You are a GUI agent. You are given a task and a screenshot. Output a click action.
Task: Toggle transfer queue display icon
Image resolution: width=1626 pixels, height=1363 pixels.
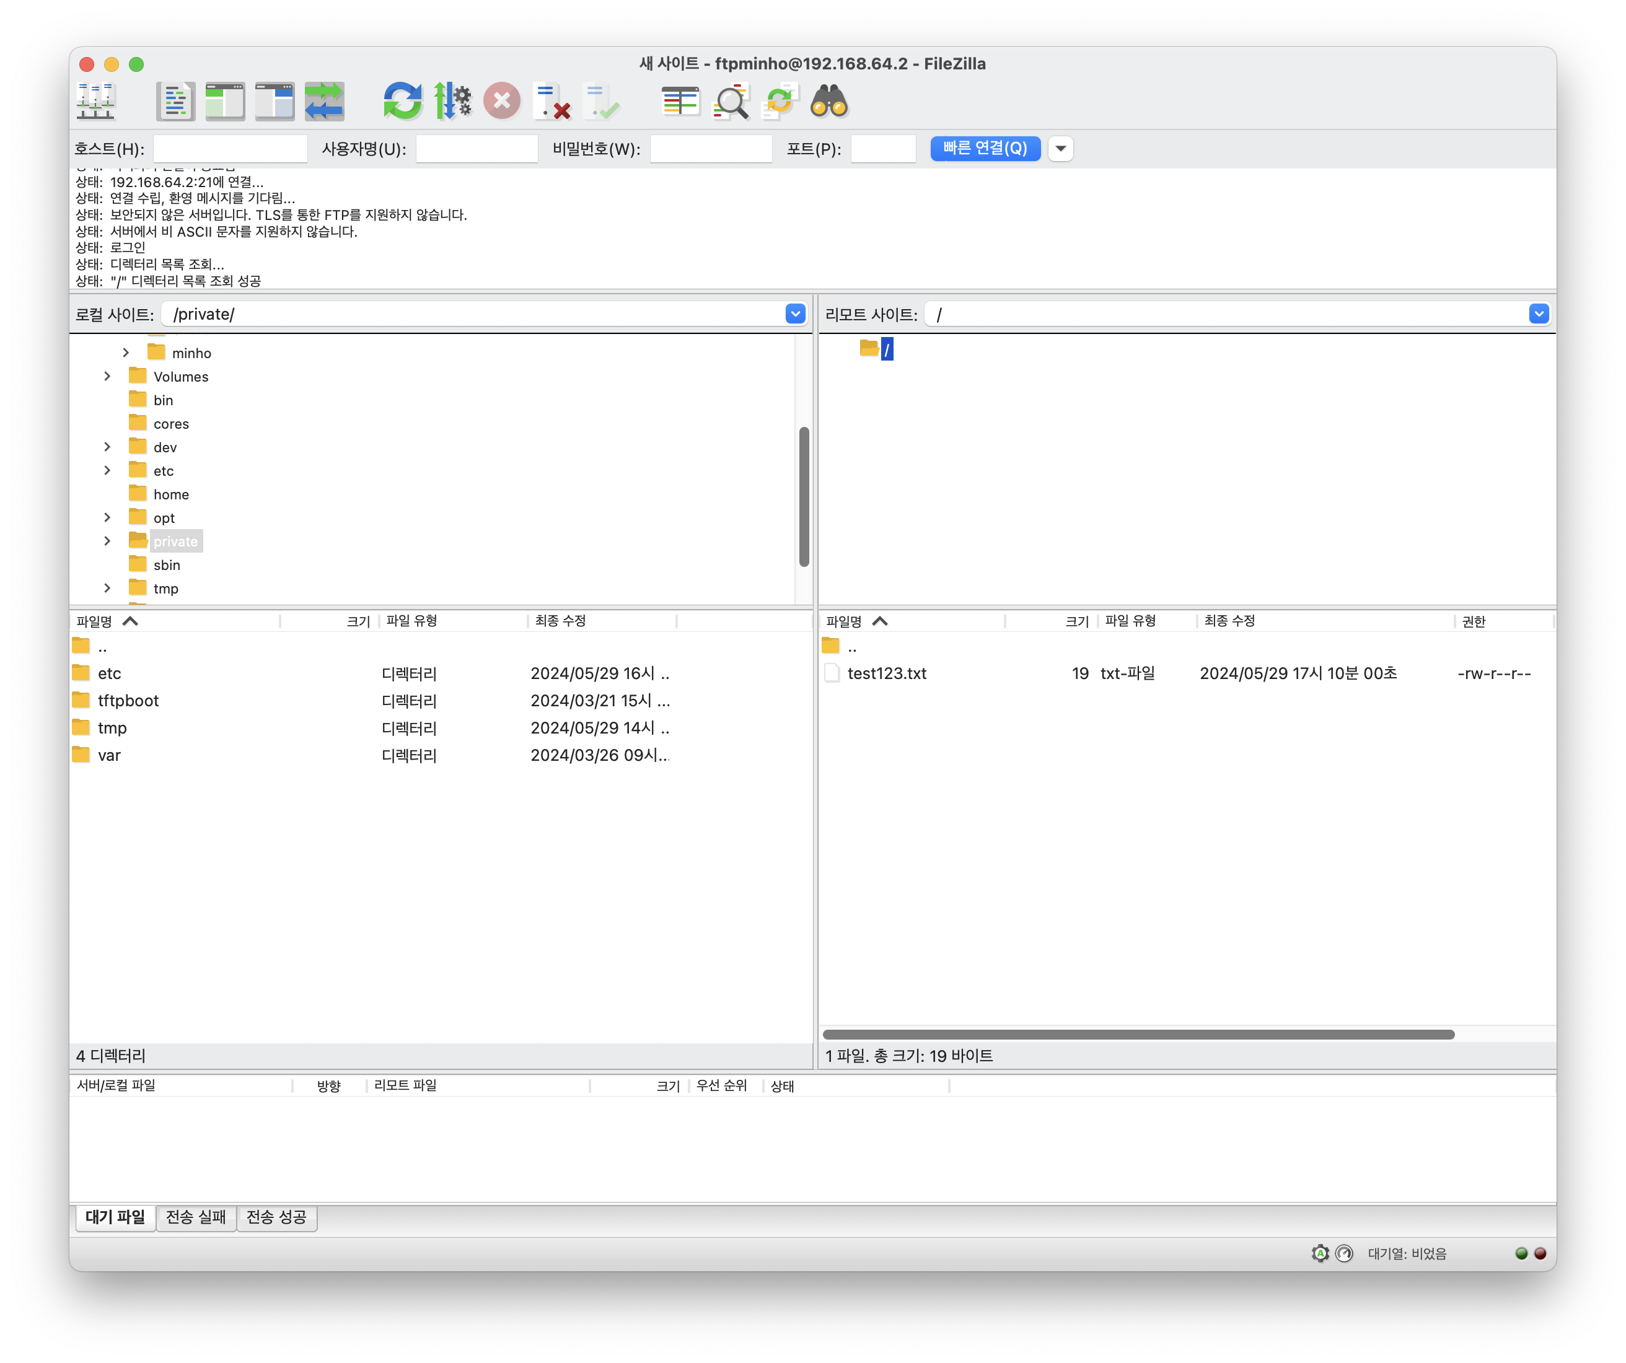pyautogui.click(x=325, y=102)
